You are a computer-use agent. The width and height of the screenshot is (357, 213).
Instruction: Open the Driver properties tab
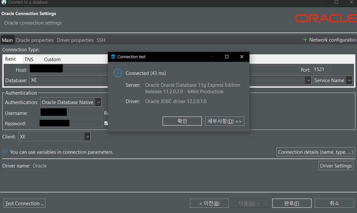click(75, 40)
